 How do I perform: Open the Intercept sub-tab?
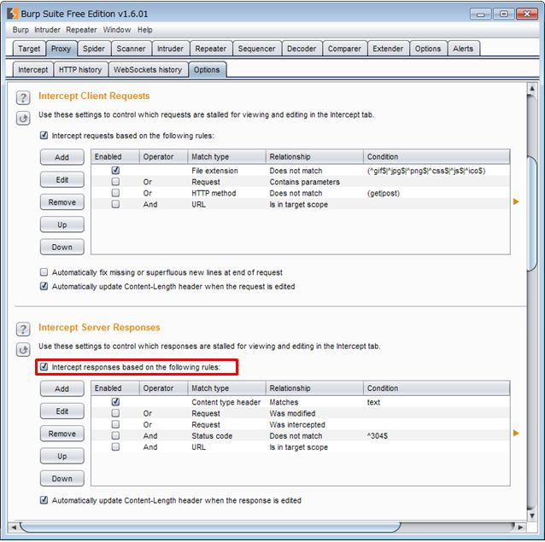33,70
